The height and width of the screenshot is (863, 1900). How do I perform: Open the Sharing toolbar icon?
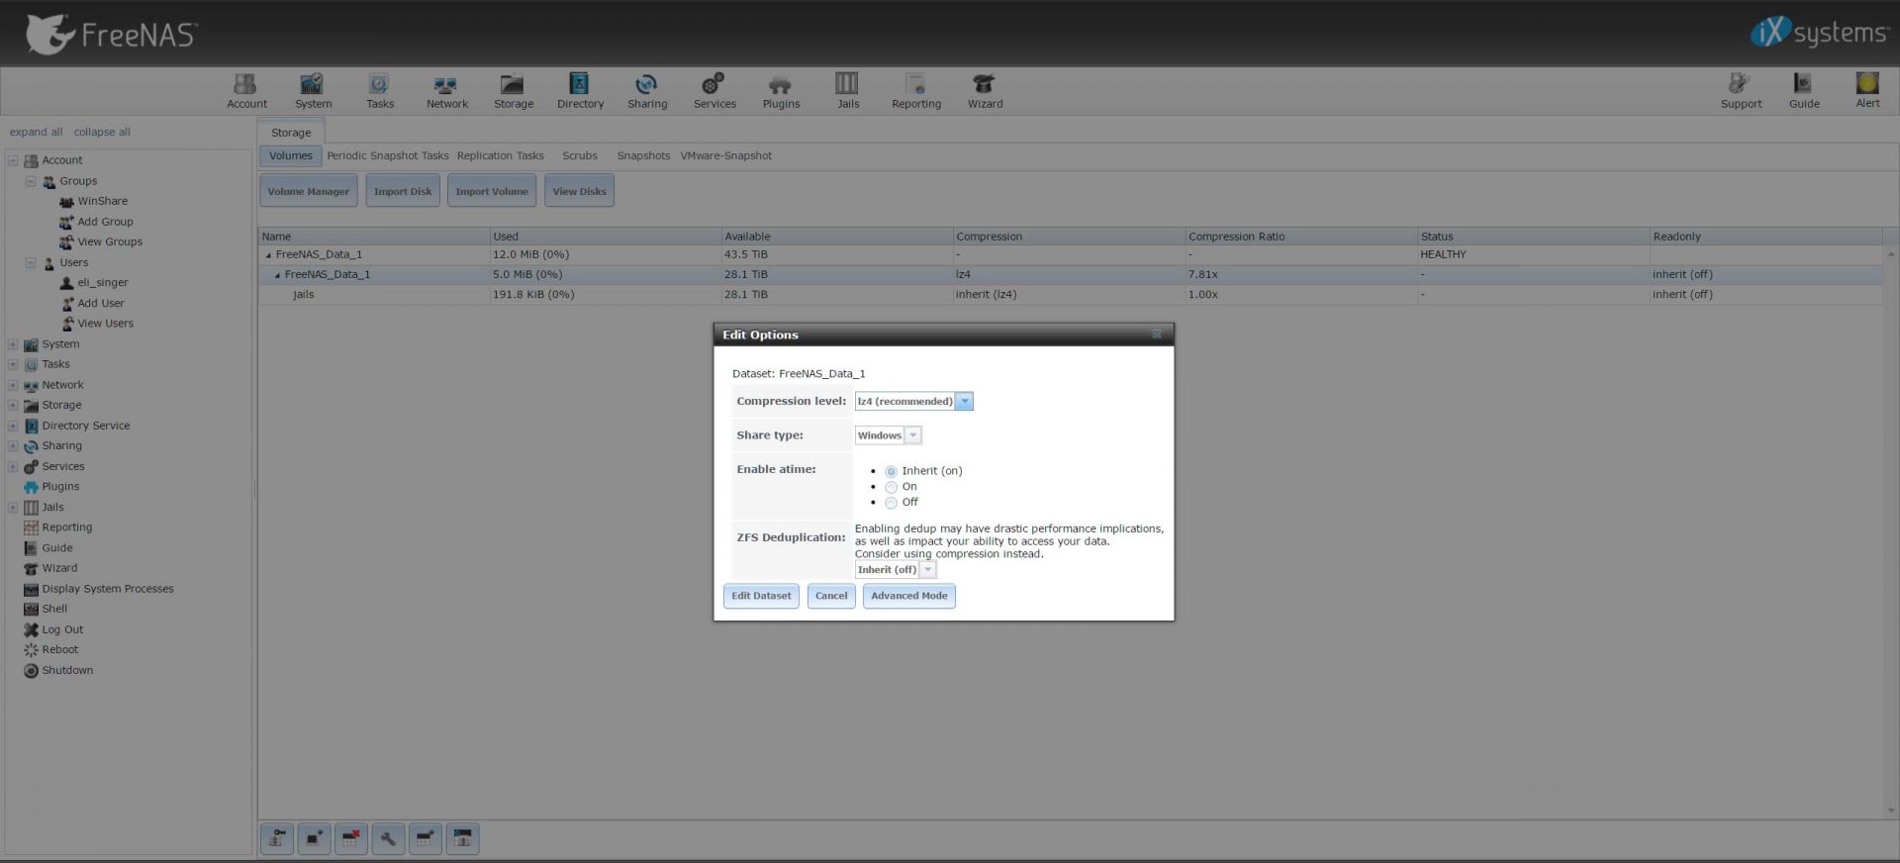(x=647, y=91)
